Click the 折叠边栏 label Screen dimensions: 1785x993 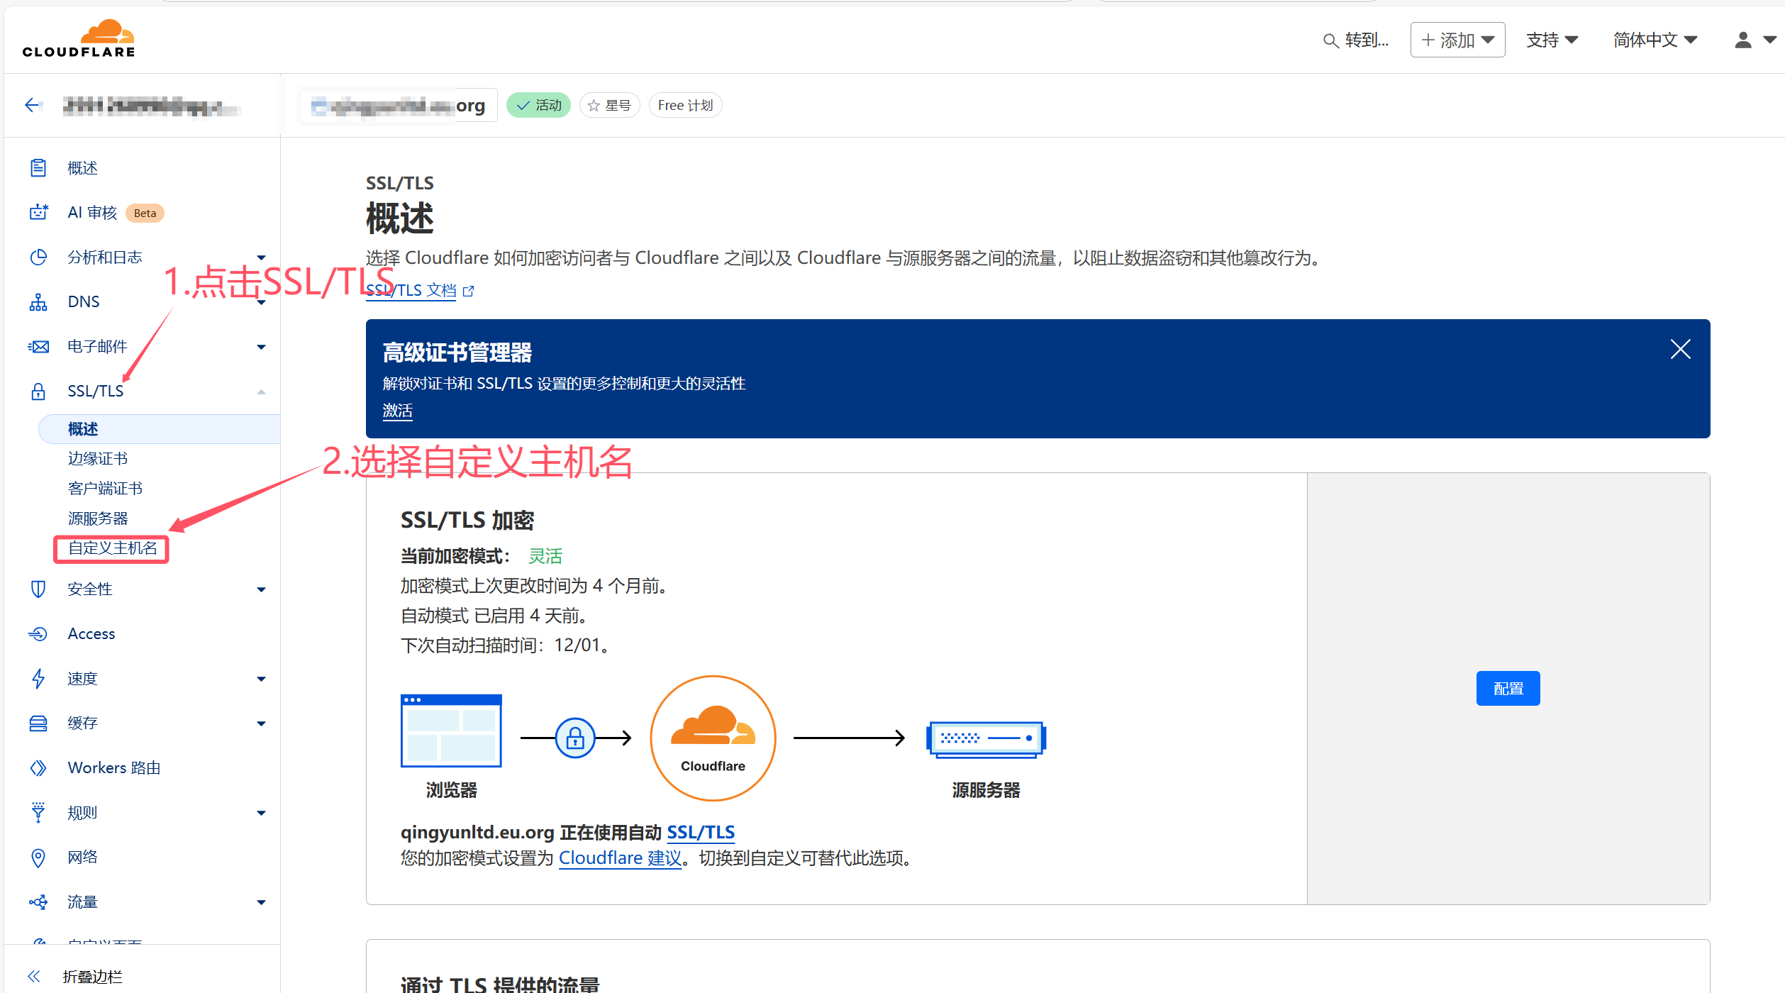[x=92, y=976]
